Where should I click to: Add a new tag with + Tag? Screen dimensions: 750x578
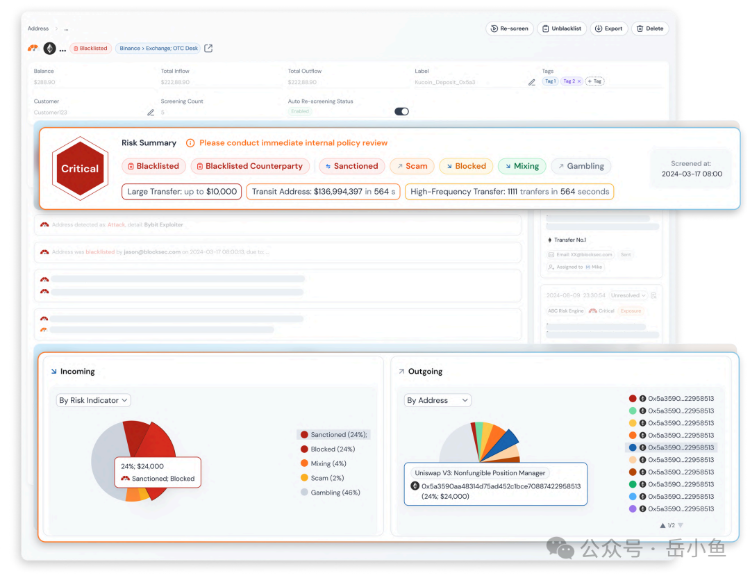pyautogui.click(x=594, y=81)
